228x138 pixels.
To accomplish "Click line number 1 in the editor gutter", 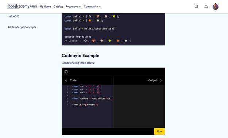I will click(67, 86).
